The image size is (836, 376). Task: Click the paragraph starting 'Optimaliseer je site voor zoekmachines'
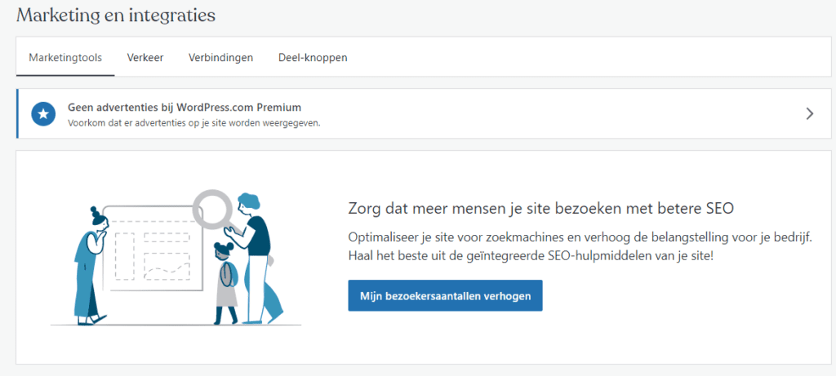(580, 246)
